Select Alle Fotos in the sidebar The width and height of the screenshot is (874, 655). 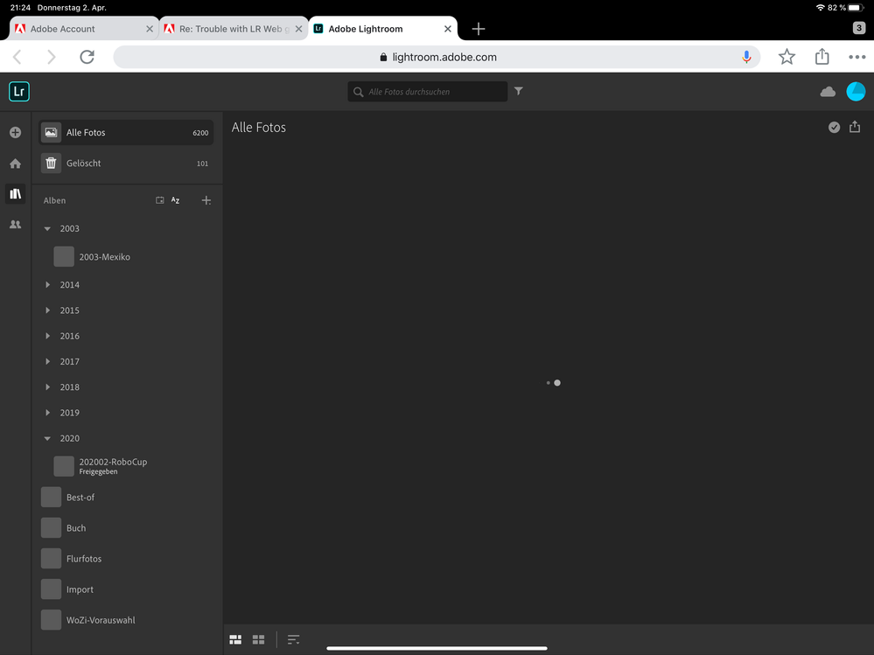tap(126, 133)
